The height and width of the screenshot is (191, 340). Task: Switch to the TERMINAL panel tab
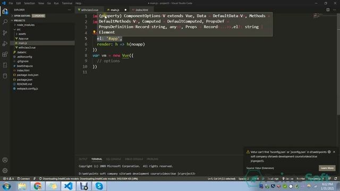tap(97, 159)
